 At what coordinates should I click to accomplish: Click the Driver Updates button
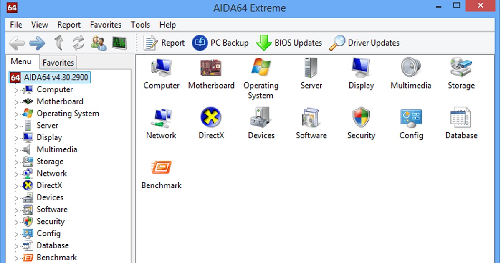[x=364, y=43]
